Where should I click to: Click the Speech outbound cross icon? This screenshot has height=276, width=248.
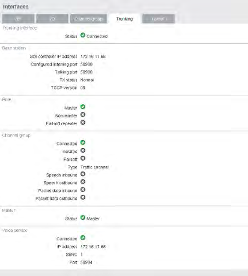tap(83, 182)
